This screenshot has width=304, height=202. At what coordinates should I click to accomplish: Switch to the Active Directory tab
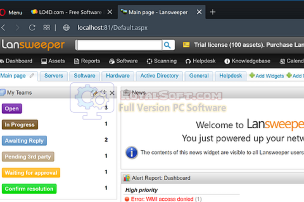[x=159, y=76]
